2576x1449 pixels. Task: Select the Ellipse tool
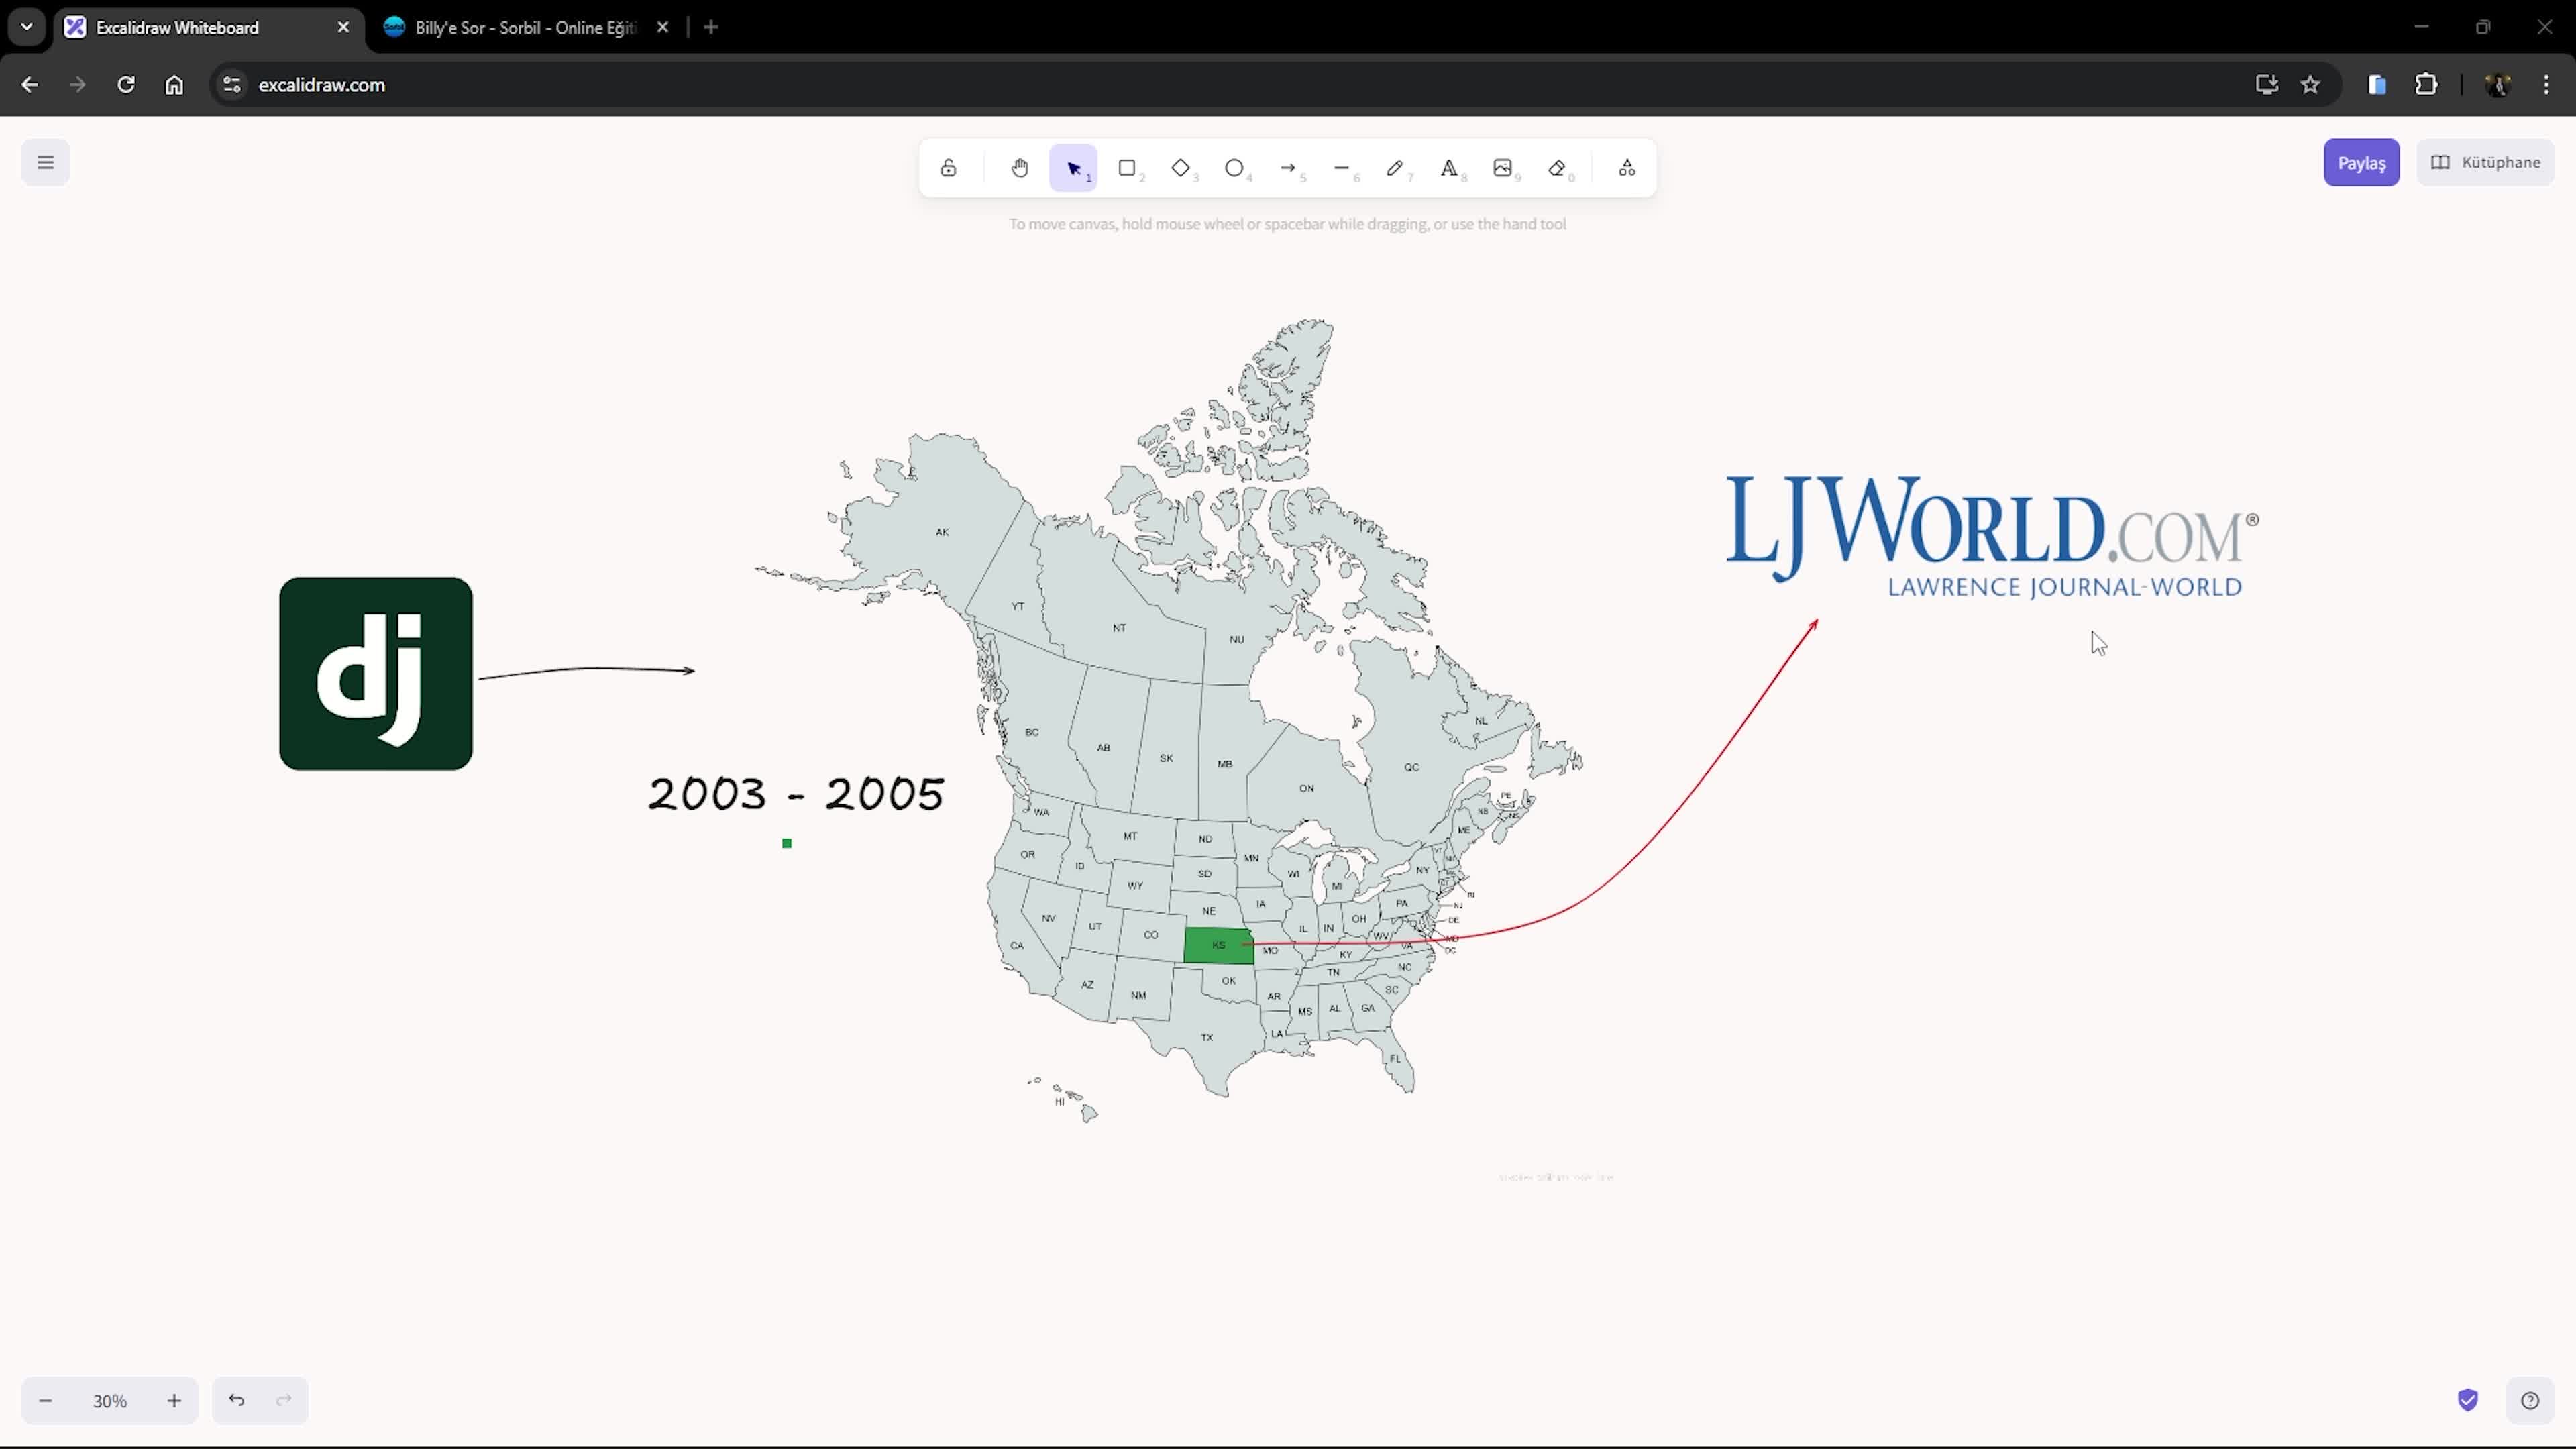pos(1234,168)
